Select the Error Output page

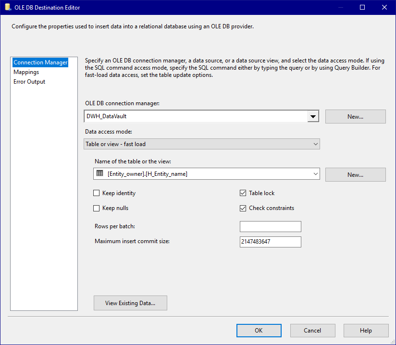29,82
